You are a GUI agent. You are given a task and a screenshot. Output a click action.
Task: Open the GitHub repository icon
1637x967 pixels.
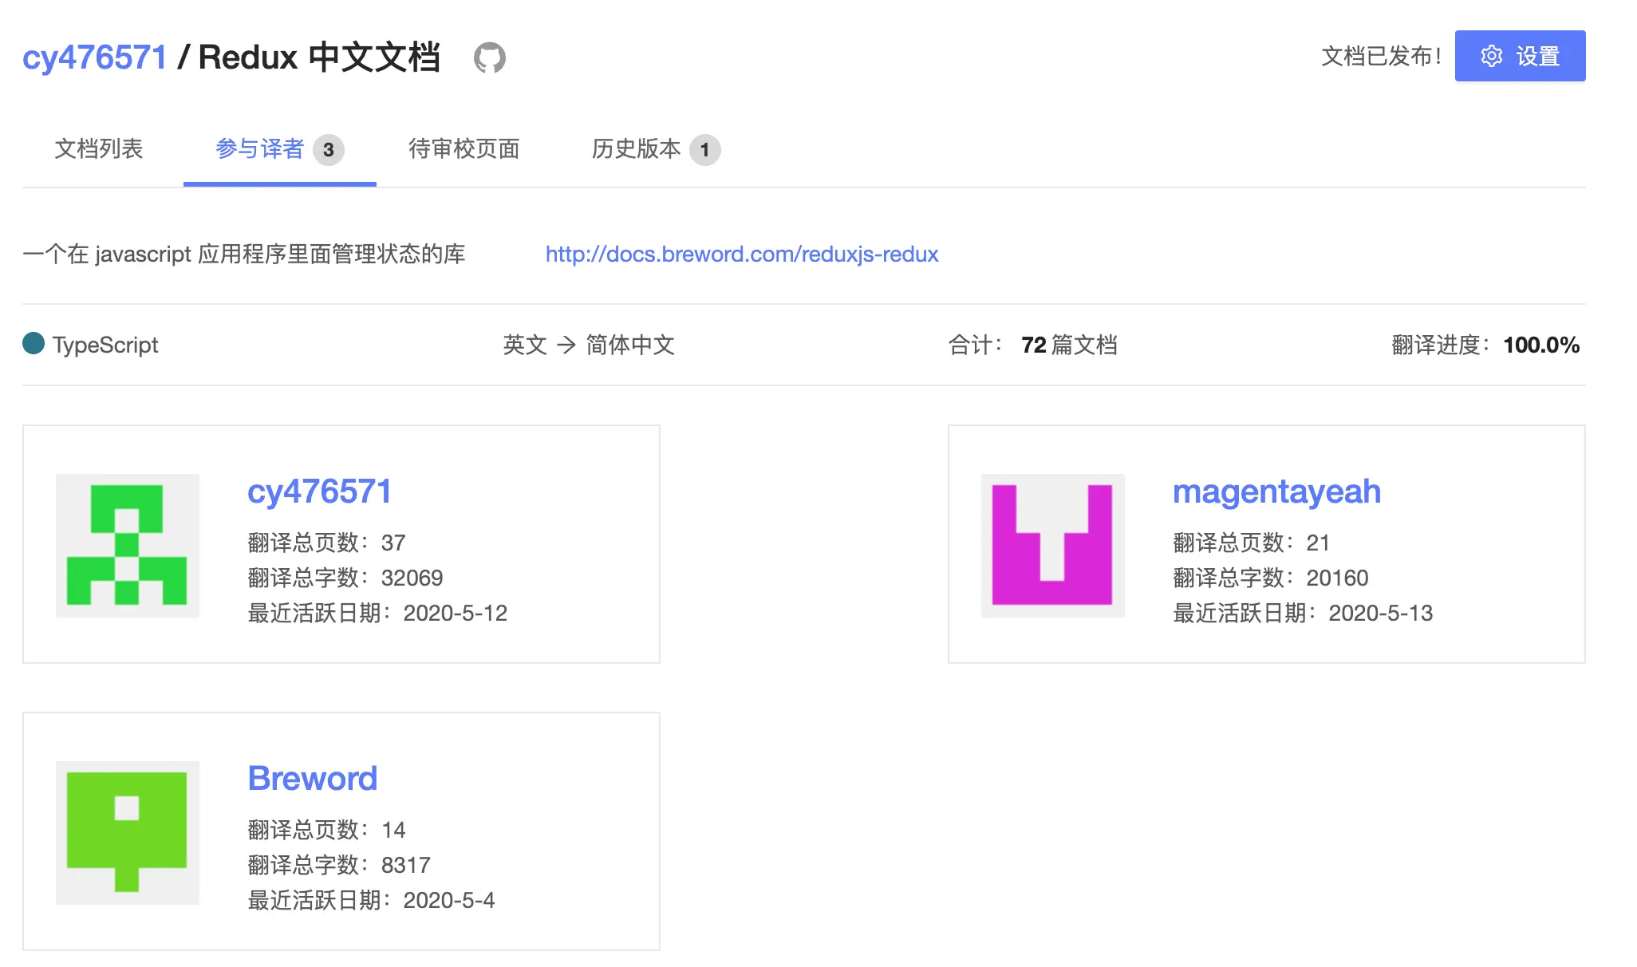pos(489,57)
